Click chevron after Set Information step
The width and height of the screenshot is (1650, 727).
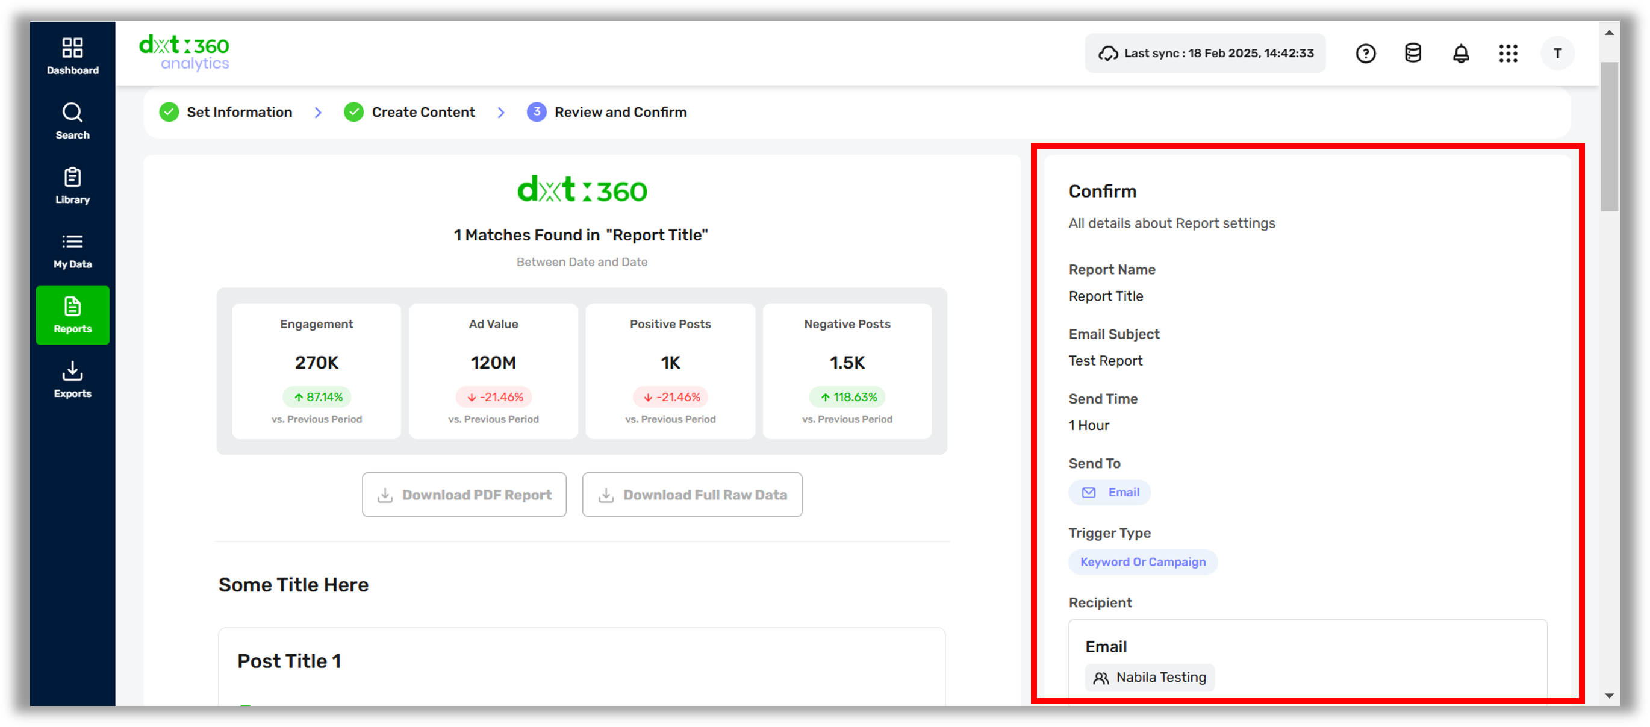(319, 113)
